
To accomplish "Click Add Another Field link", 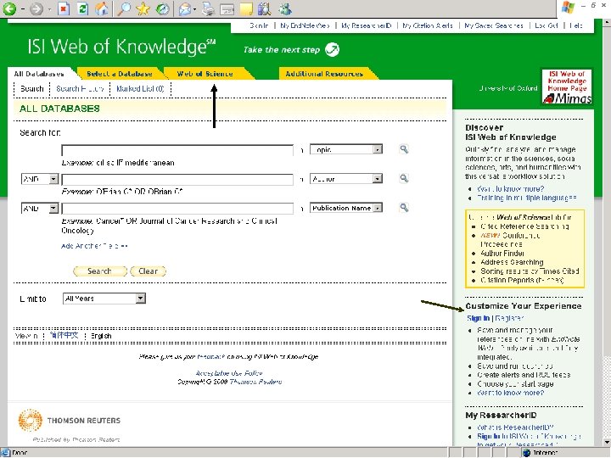I will point(94,246).
